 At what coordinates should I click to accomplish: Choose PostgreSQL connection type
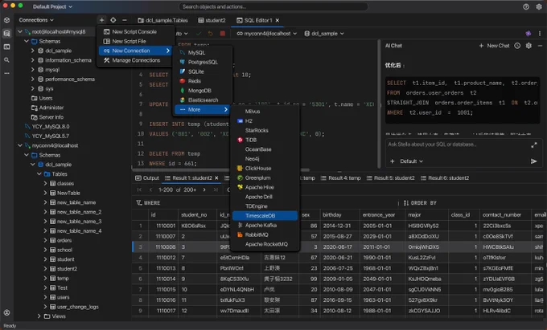click(203, 62)
